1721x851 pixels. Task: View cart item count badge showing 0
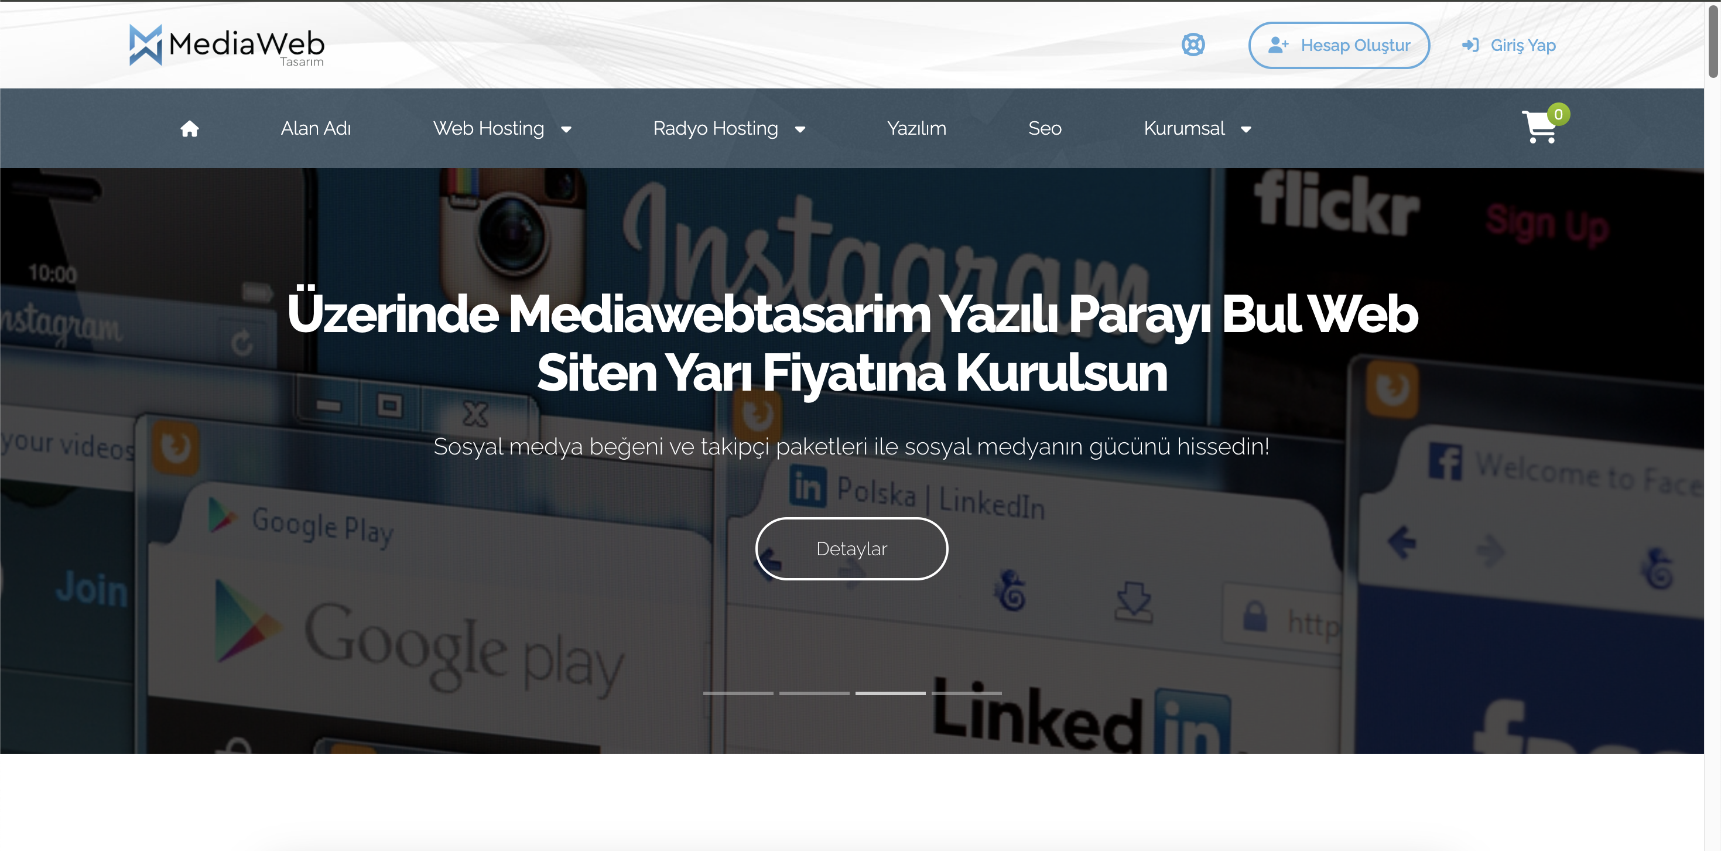click(x=1558, y=114)
